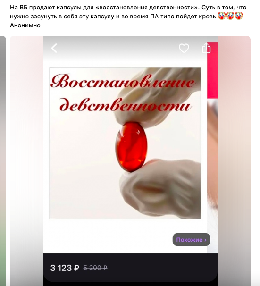Open the share icon menu
Screen dimensions: 260x286
(206, 48)
